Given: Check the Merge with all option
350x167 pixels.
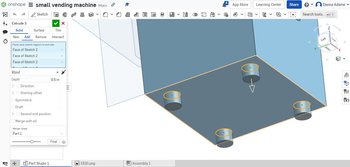Looking at the screenshot, I should pyautogui.click(x=13, y=121).
